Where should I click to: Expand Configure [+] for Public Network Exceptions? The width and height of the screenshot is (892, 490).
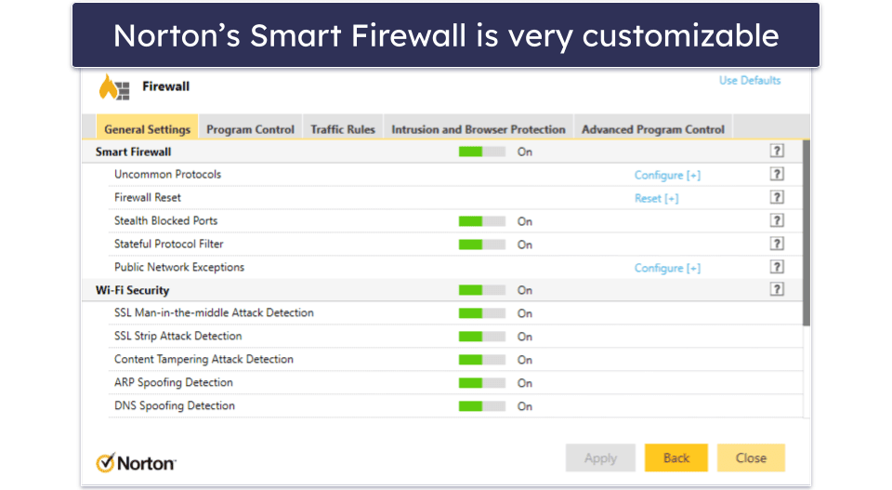click(x=667, y=268)
